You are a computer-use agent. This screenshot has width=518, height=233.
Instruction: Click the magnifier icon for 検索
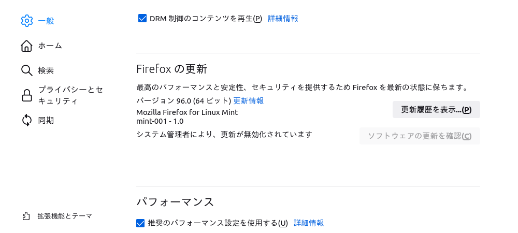27,70
